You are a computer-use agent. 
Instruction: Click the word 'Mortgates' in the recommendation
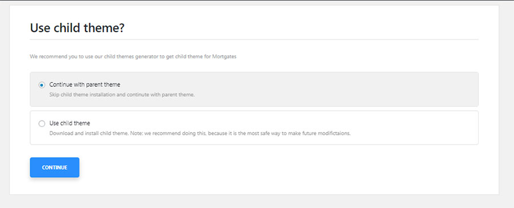[224, 57]
